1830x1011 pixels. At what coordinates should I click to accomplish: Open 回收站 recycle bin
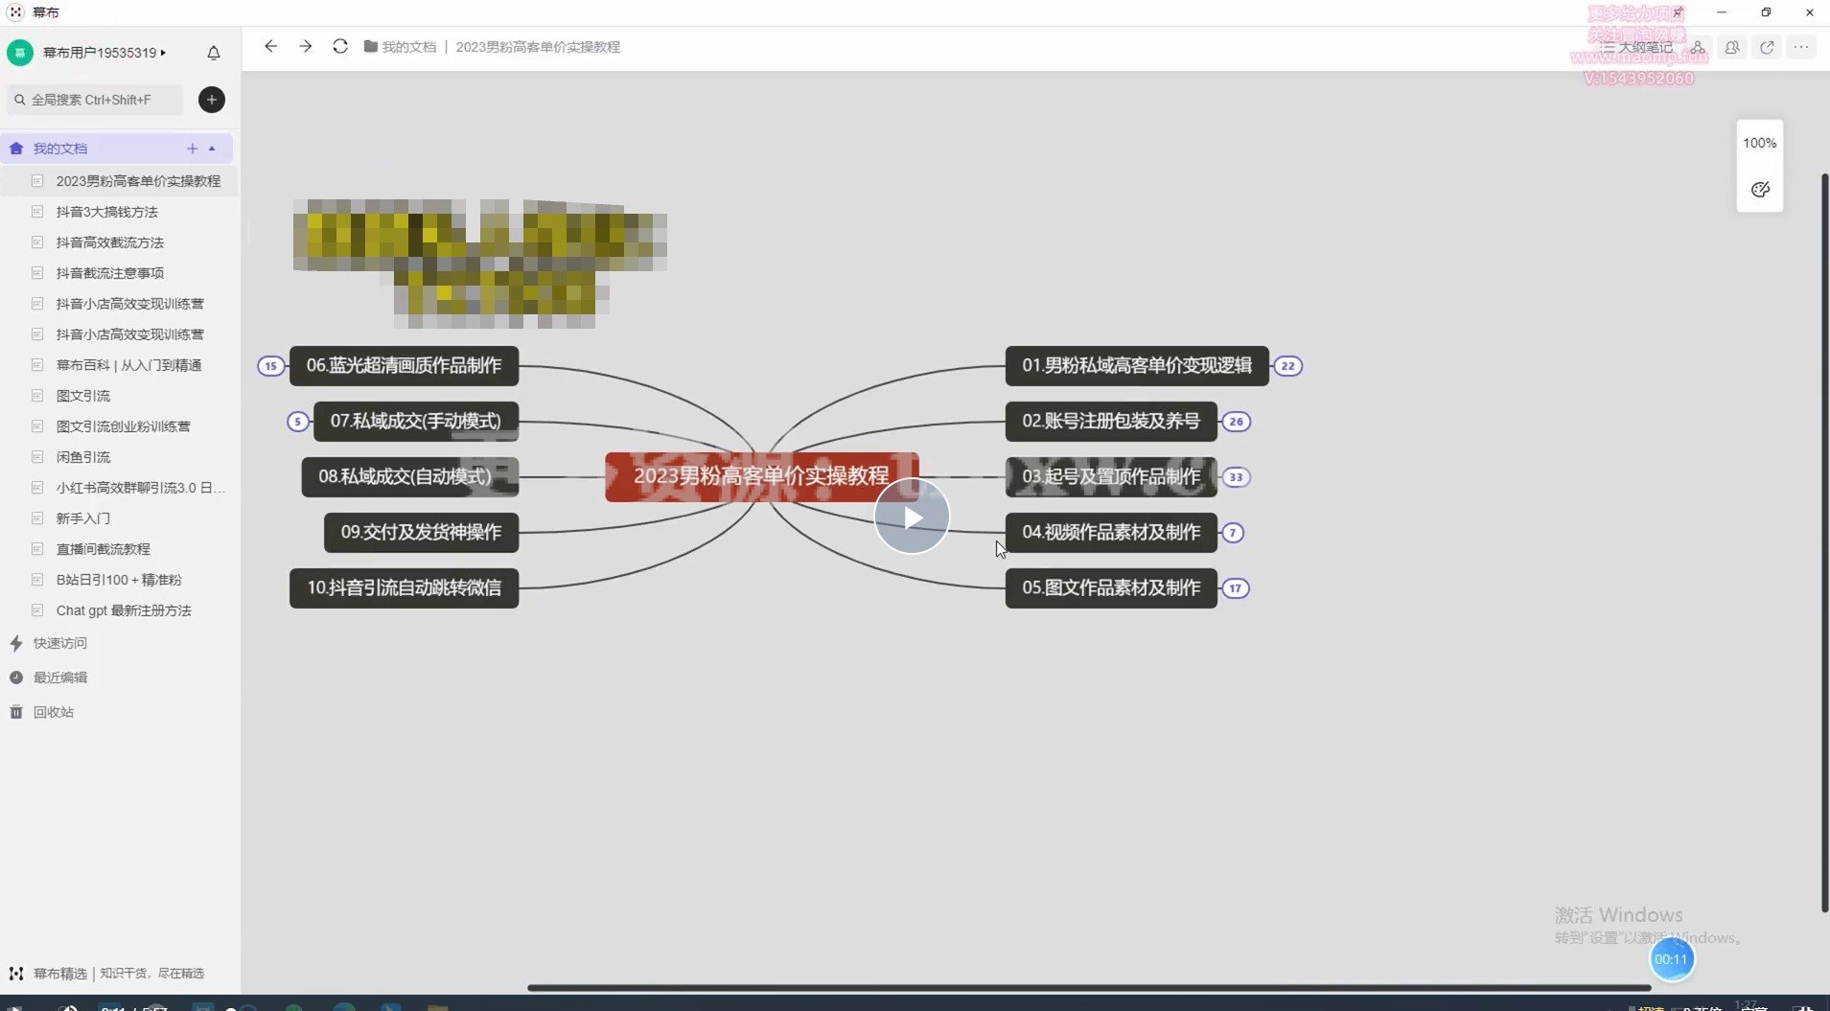53,712
